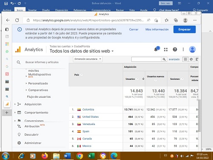Open Chrome from the taskbar
The width and height of the screenshot is (213, 160).
click(80, 156)
